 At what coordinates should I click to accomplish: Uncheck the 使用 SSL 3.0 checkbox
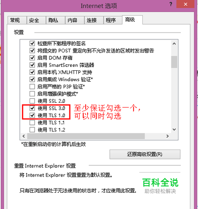32,108
